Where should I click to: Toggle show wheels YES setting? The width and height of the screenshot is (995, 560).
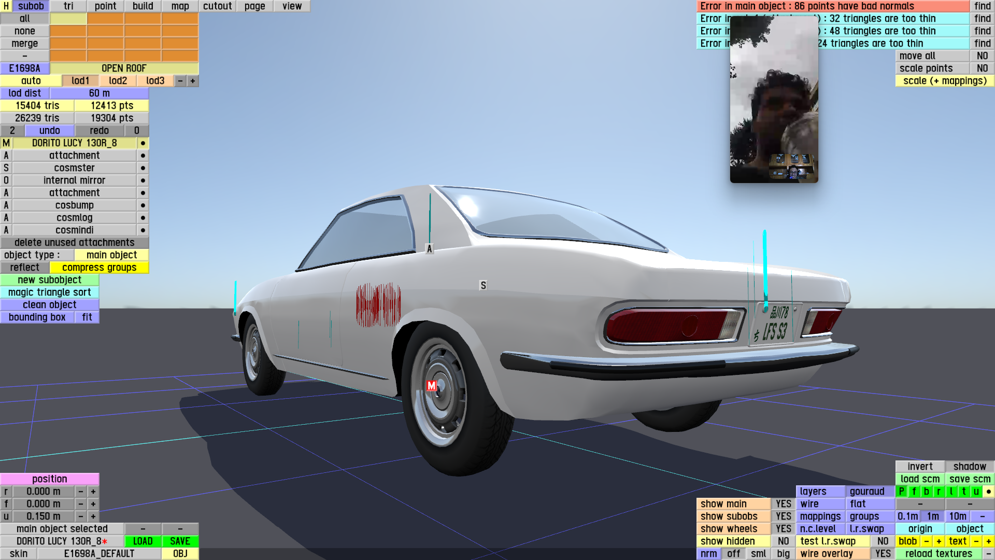point(783,528)
